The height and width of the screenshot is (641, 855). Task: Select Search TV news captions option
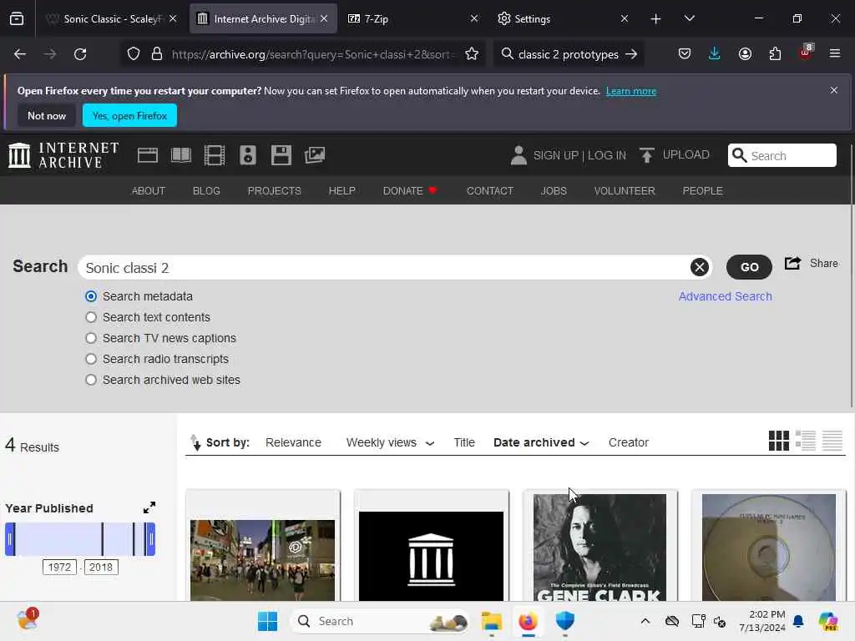tap(91, 338)
